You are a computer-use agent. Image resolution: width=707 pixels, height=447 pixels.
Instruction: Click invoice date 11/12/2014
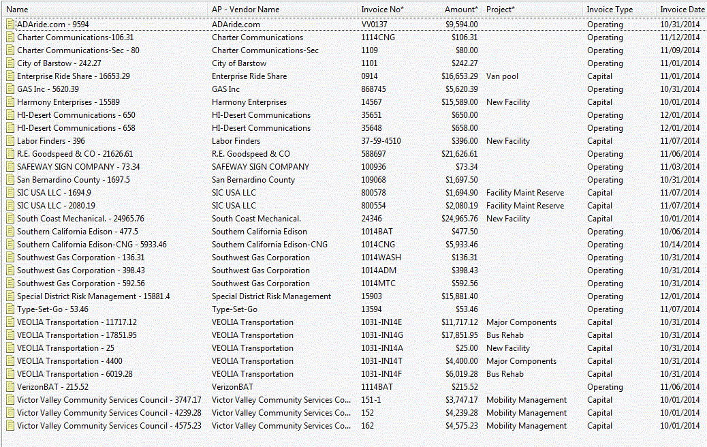coord(680,37)
